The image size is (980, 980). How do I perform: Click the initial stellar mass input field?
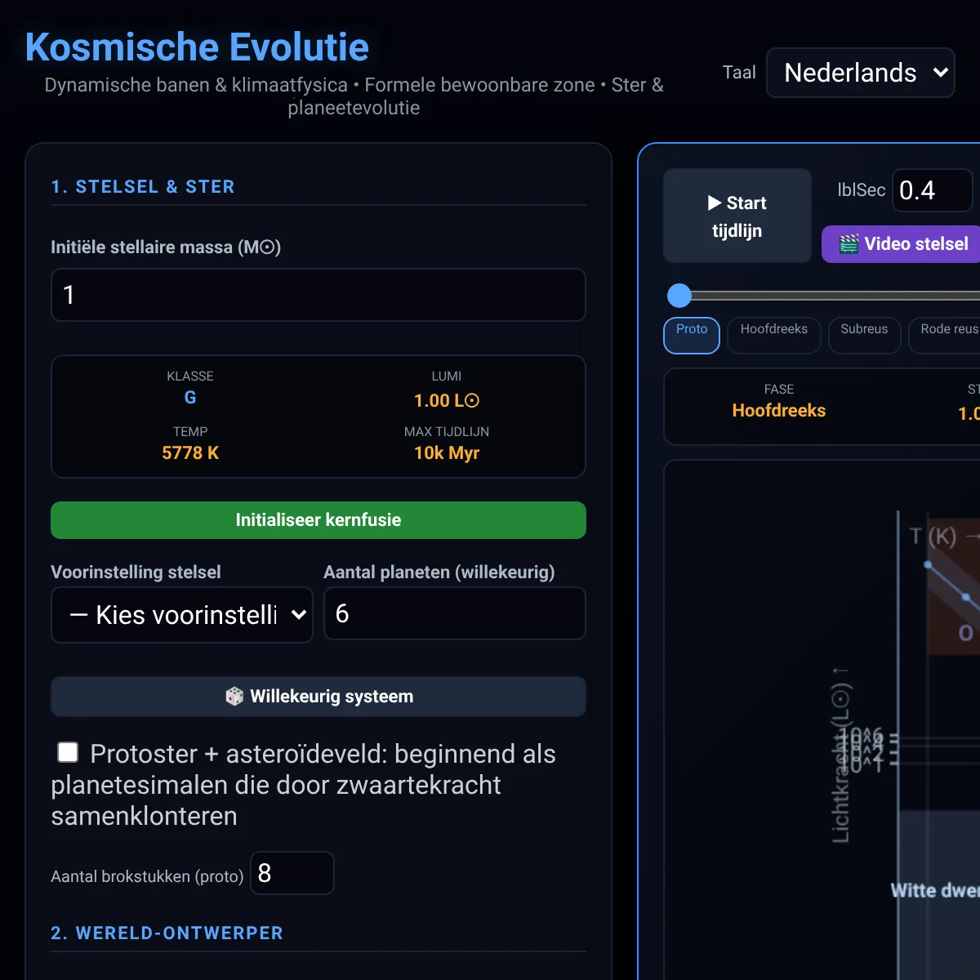[x=318, y=295]
